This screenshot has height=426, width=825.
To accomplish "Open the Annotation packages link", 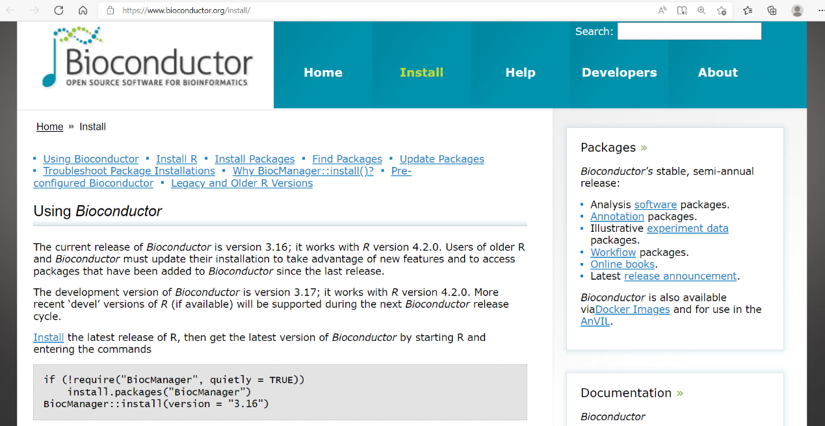I will [x=617, y=216].
